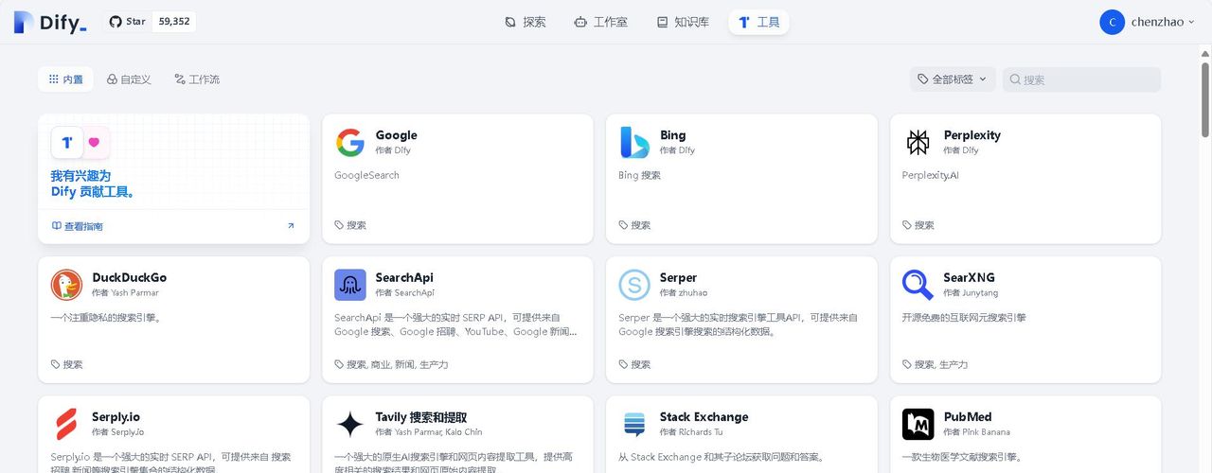Click the SearchApi octopus icon
This screenshot has width=1212, height=473.
pyautogui.click(x=349, y=285)
